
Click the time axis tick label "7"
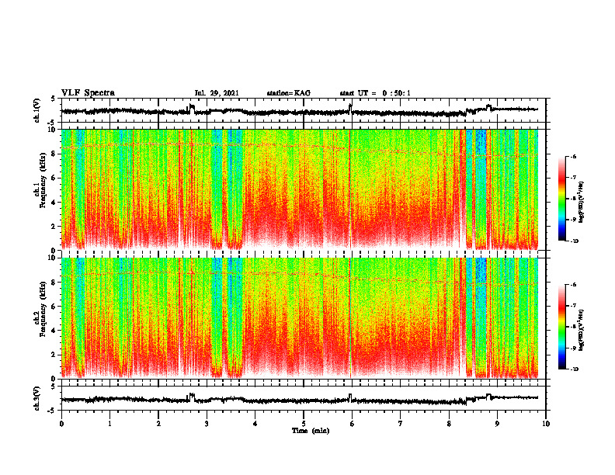point(401,424)
